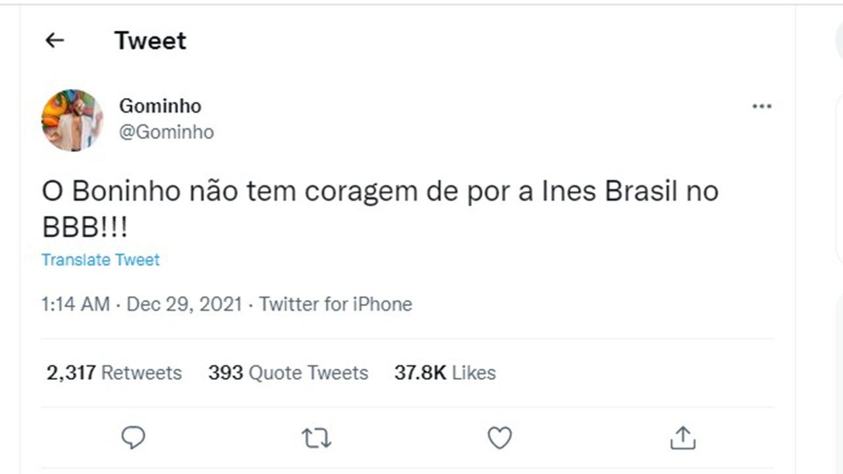The height and width of the screenshot is (474, 843).
Task: Retweet using the arrows icon
Action: coord(316,438)
